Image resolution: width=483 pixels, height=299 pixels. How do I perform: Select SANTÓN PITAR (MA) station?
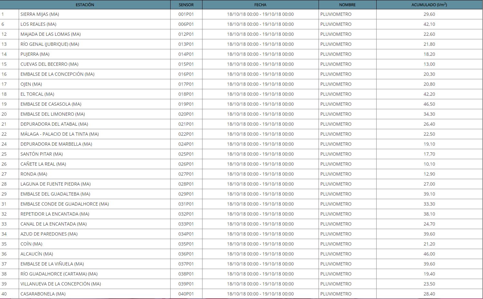pyautogui.click(x=42, y=154)
